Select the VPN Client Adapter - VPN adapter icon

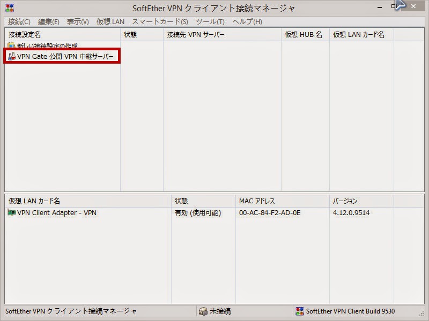11,212
